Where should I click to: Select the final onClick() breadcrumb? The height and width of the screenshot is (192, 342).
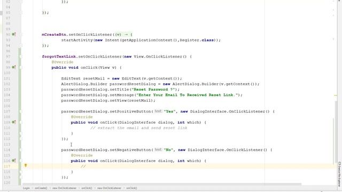pos(131,188)
